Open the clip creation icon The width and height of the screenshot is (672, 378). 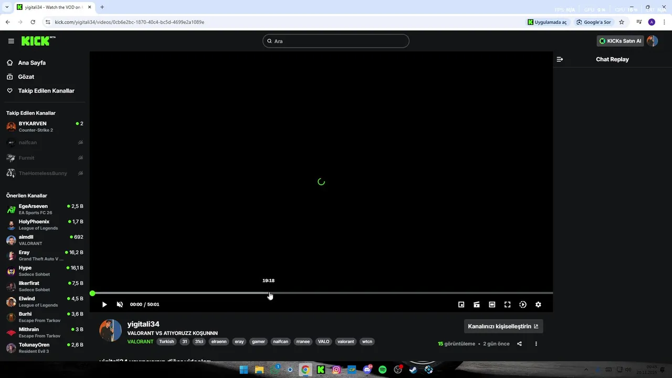click(477, 304)
